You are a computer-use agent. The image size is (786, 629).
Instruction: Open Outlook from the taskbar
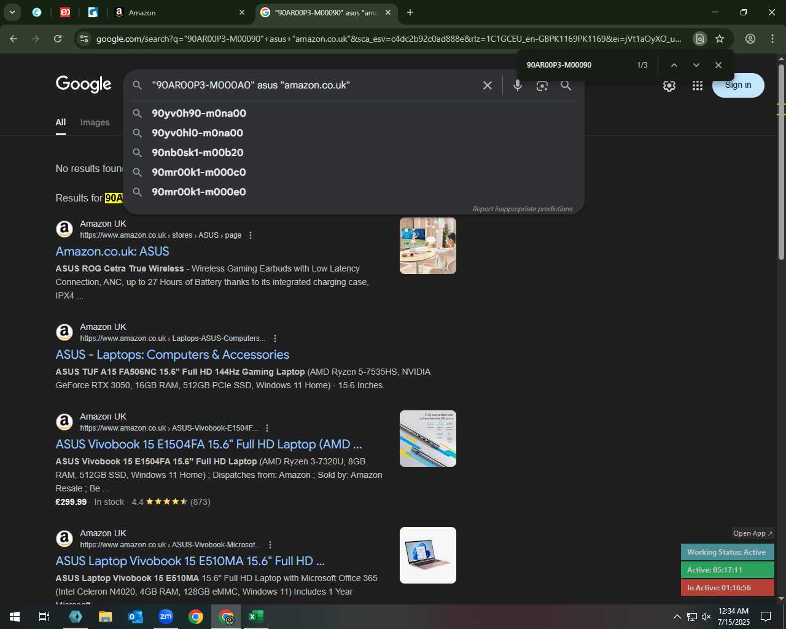[x=136, y=617]
